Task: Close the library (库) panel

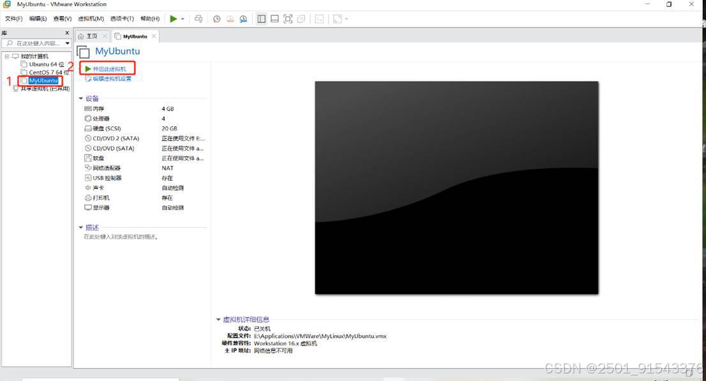Action: [x=67, y=33]
